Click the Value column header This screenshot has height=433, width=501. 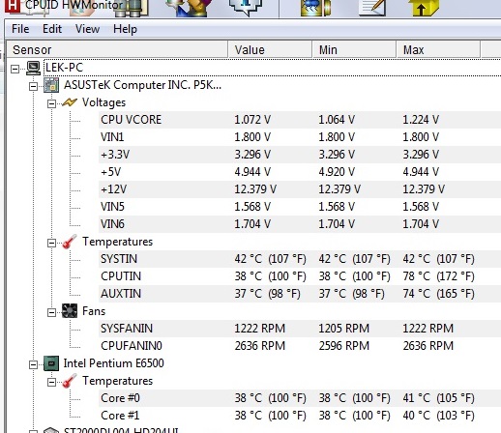pyautogui.click(x=270, y=50)
